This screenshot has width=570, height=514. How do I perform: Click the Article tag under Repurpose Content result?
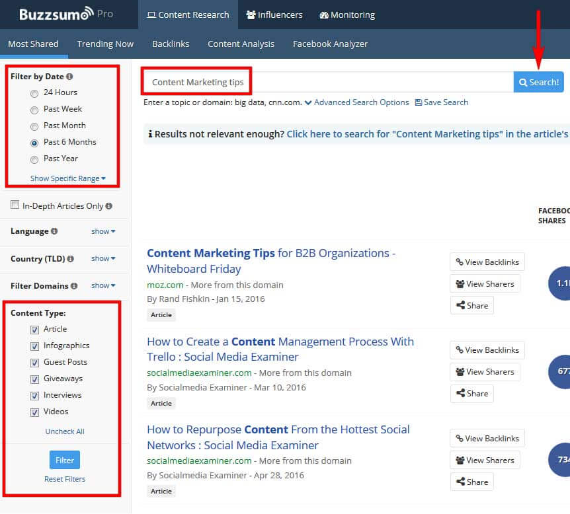[161, 491]
